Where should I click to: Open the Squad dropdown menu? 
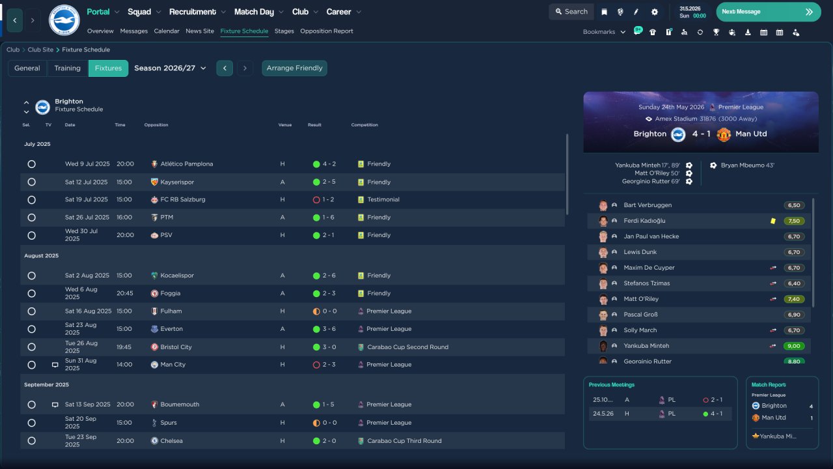tap(144, 12)
